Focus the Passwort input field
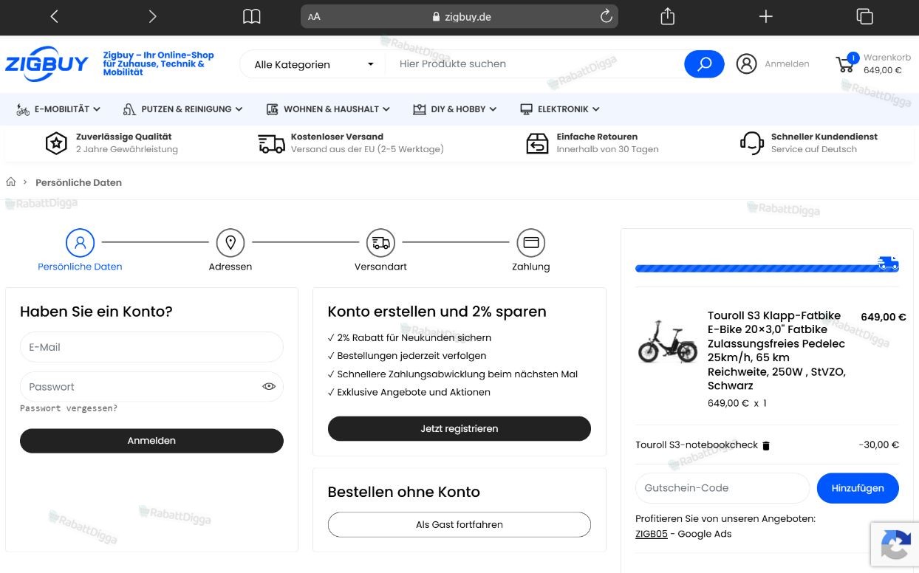Image resolution: width=919 pixels, height=573 pixels. pyautogui.click(x=151, y=387)
